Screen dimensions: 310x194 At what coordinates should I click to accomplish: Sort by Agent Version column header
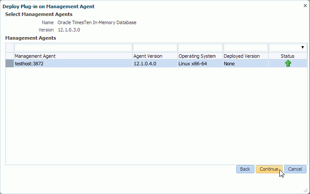click(x=155, y=56)
